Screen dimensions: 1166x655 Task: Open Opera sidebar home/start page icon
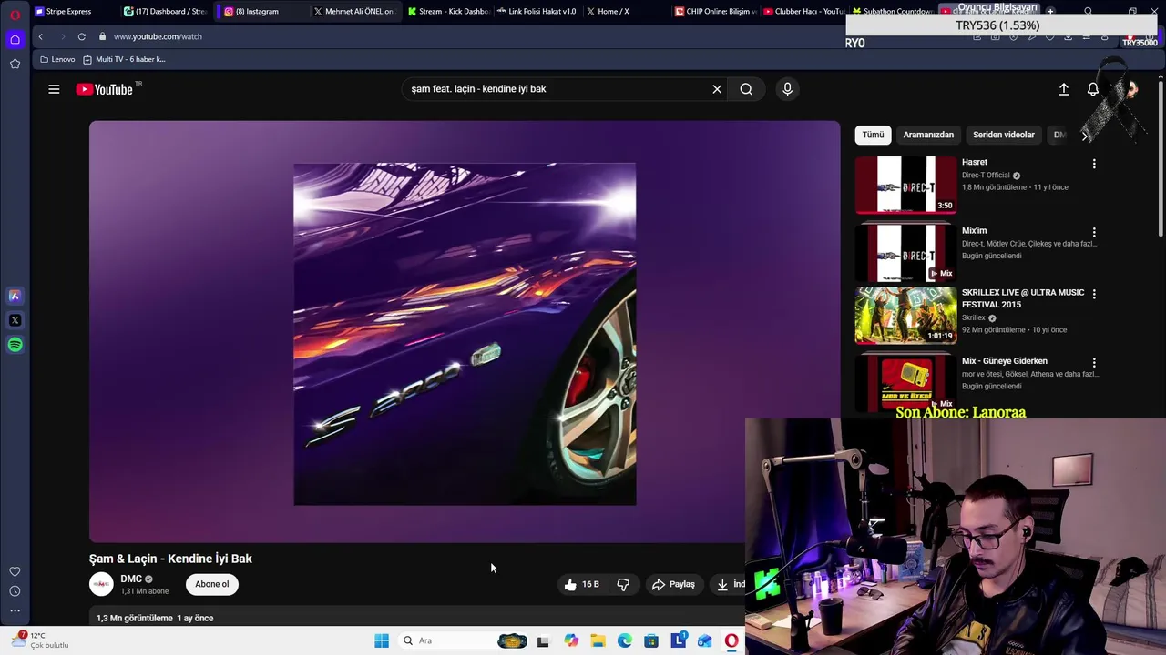[15, 39]
